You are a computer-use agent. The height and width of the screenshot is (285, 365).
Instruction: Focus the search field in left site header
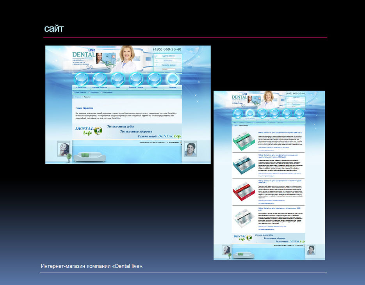pos(168,69)
